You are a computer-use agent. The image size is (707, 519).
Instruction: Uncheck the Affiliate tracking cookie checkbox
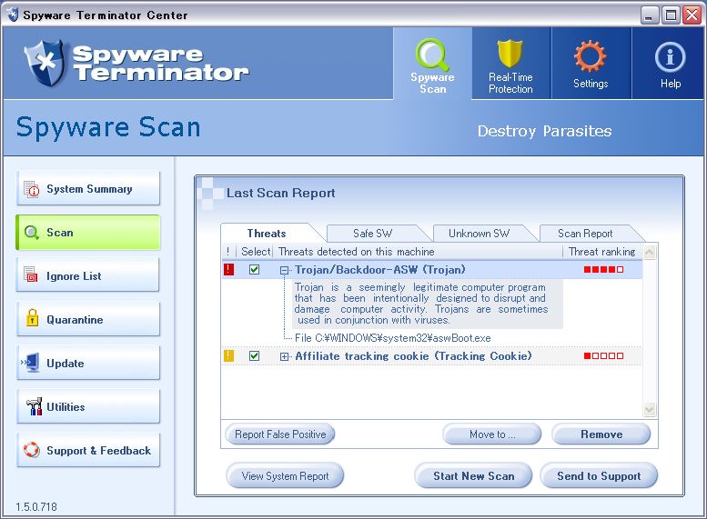pos(255,356)
